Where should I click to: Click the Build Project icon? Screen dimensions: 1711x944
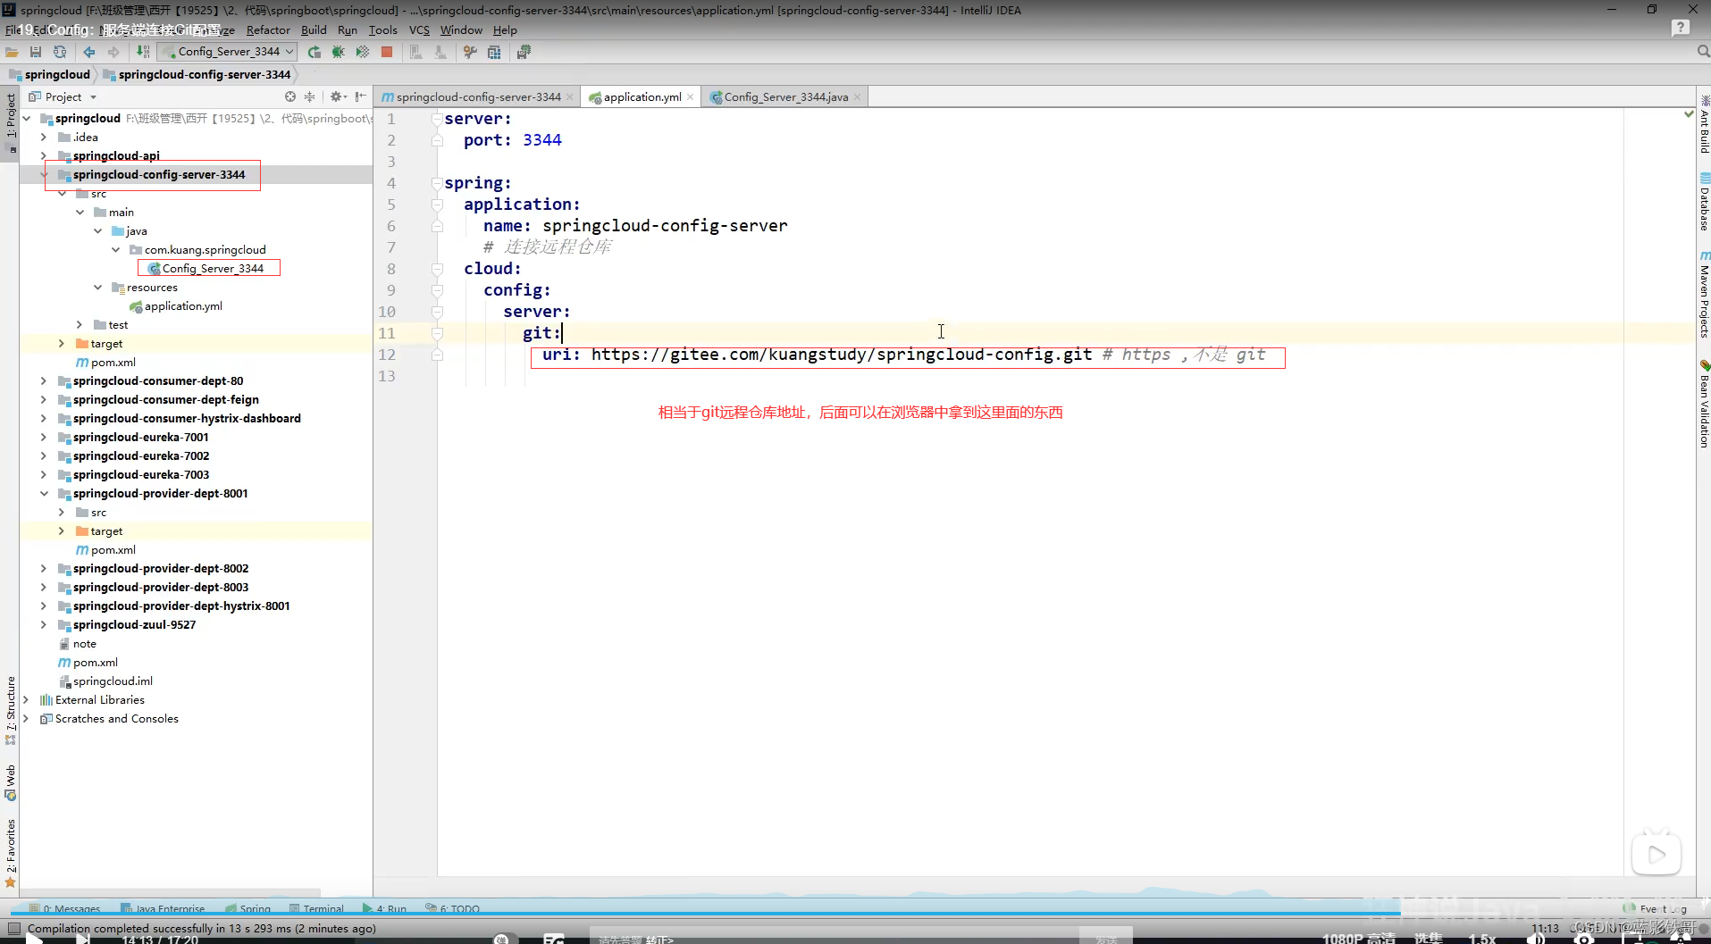pos(143,52)
